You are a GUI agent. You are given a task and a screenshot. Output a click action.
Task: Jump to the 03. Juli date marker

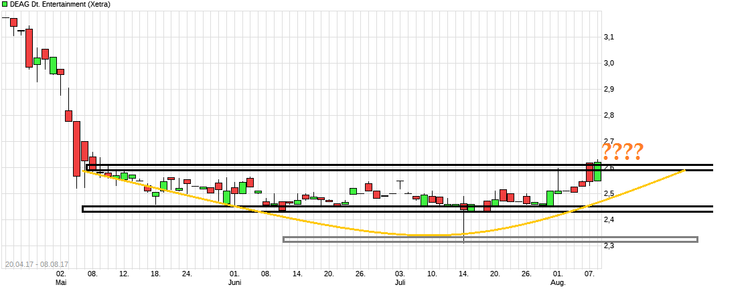click(400, 278)
